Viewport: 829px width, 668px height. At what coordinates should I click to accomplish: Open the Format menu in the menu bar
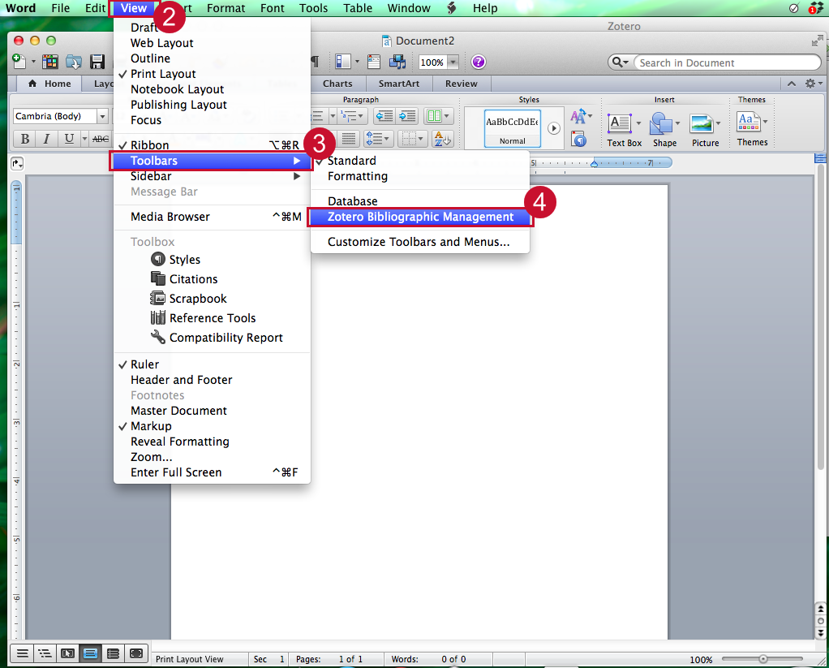[x=226, y=8]
